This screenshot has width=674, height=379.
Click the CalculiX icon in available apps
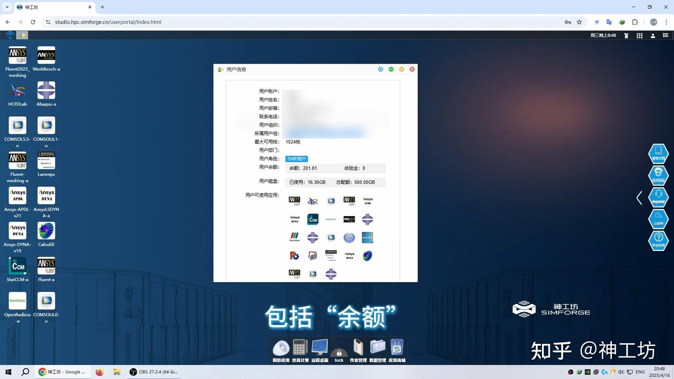(x=367, y=255)
